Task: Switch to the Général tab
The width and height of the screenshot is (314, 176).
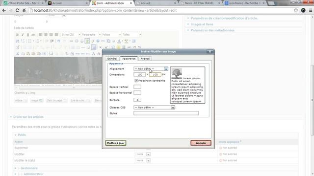Action: [112, 59]
